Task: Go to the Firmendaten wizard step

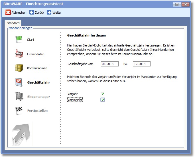Action: click(x=36, y=54)
